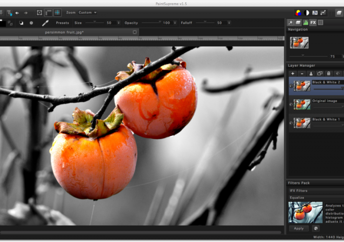Lock the selected layer
Viewport: 344px width, 242px height.
click(x=328, y=74)
